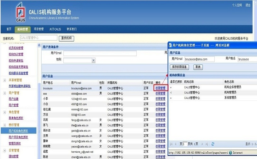Collapse the 用户管理 tree section
The width and height of the screenshot is (257, 159).
click(5, 93)
